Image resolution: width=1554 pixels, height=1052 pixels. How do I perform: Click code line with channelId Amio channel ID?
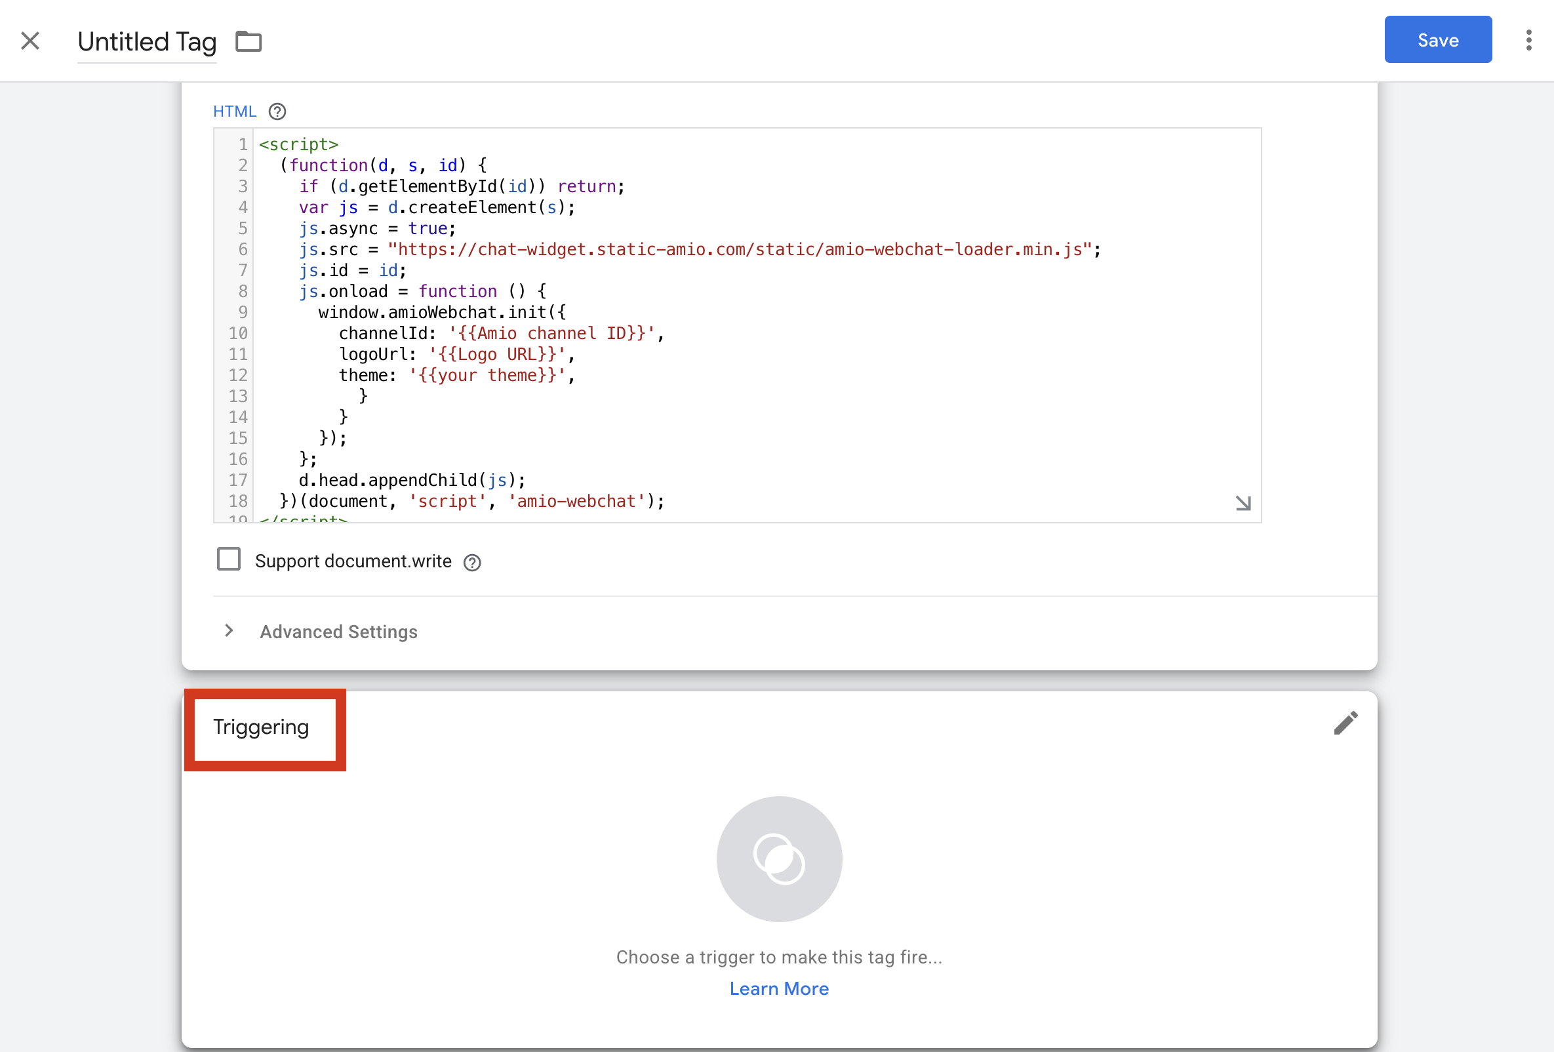[502, 333]
